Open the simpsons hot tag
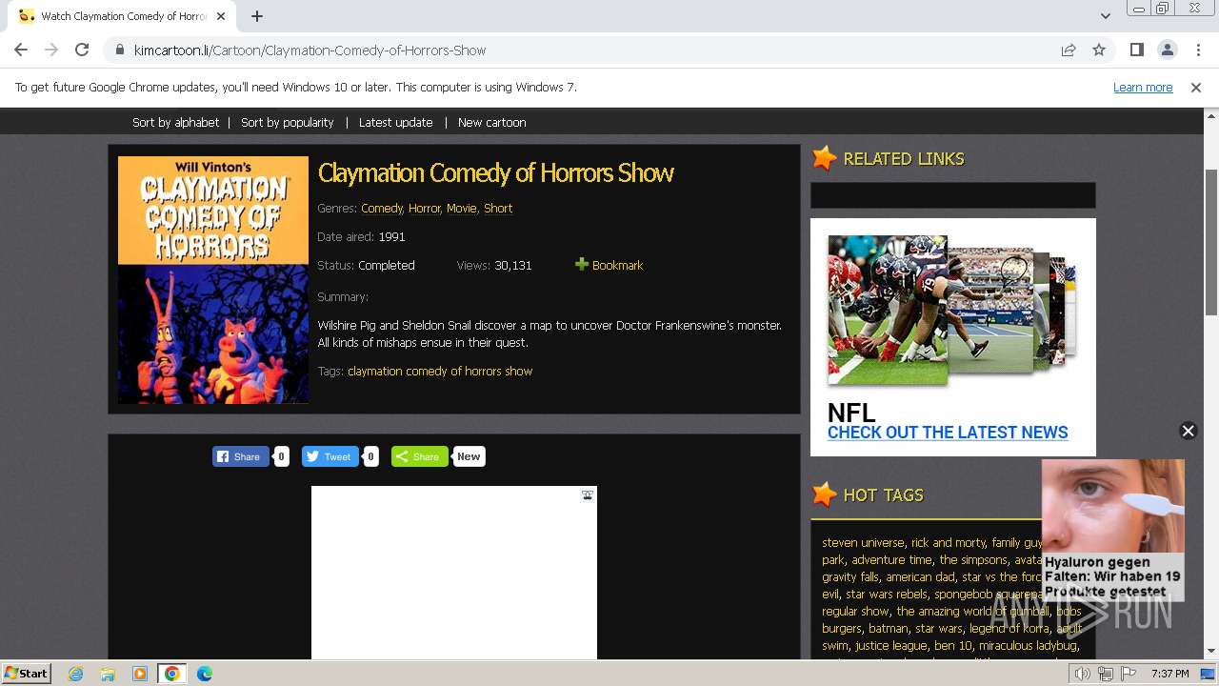This screenshot has height=686, width=1219. (972, 559)
